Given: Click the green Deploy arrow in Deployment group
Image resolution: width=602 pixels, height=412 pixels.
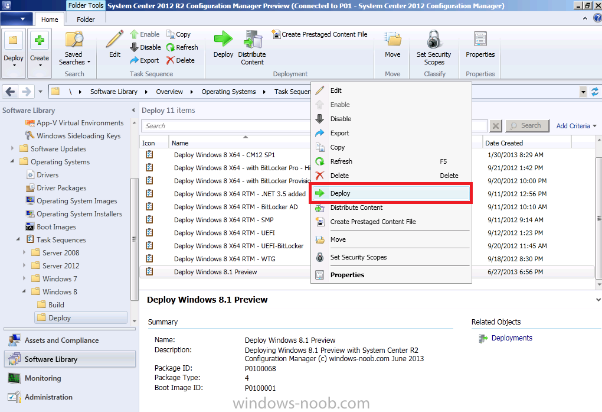Looking at the screenshot, I should pos(223,39).
